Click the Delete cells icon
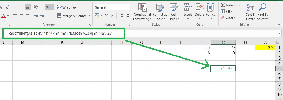The image size is (283, 100). click(199, 7)
